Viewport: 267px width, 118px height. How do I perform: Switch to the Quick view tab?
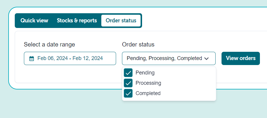(34, 21)
